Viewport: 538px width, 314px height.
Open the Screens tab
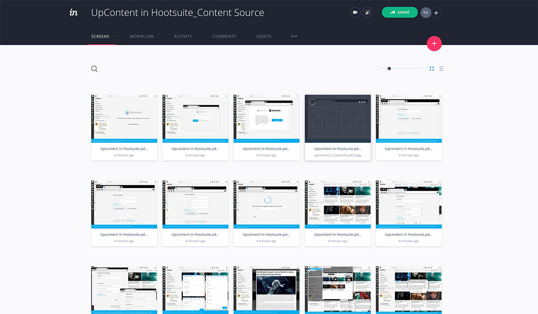(x=100, y=36)
